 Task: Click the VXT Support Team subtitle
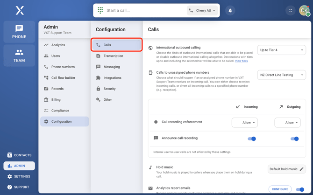pos(57,33)
